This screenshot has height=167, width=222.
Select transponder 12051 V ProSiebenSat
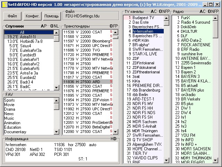click(x=88, y=122)
